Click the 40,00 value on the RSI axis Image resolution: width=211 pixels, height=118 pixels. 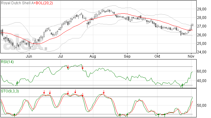point(202,81)
